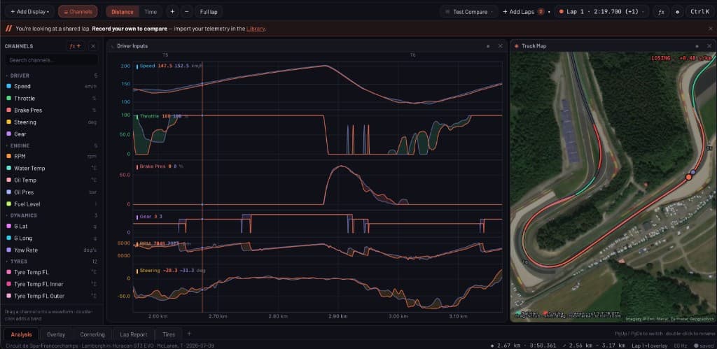This screenshot has height=349, width=717.
Task: Open the fx math channels button in top bar
Action: point(661,12)
